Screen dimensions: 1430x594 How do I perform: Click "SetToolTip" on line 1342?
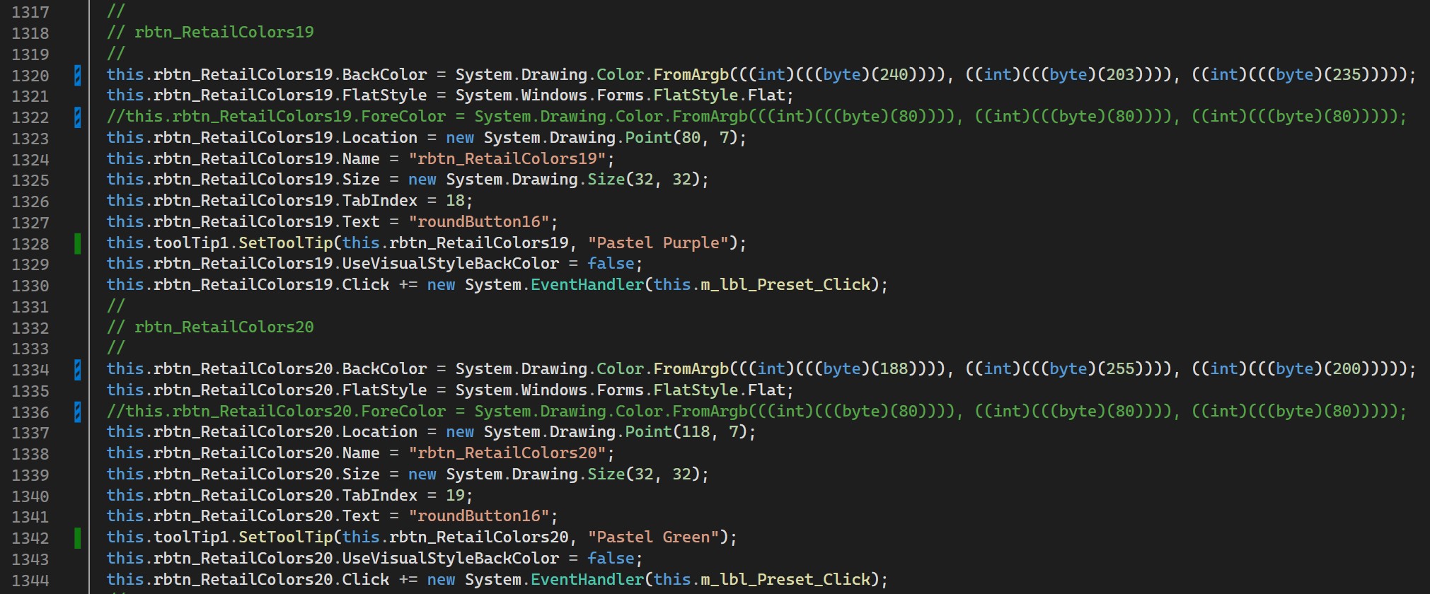point(285,537)
